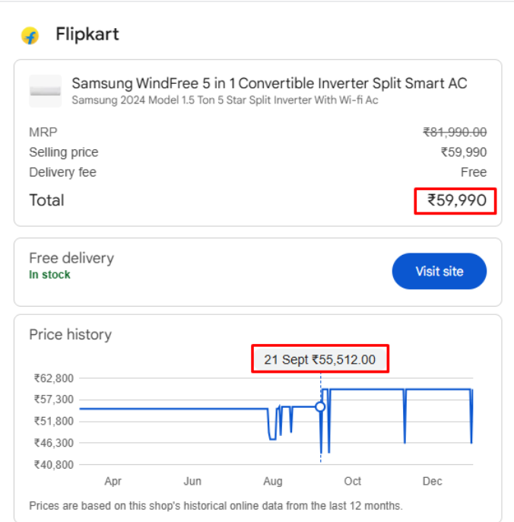Click the total price ₹59,990
514x522 pixels.
tap(456, 201)
